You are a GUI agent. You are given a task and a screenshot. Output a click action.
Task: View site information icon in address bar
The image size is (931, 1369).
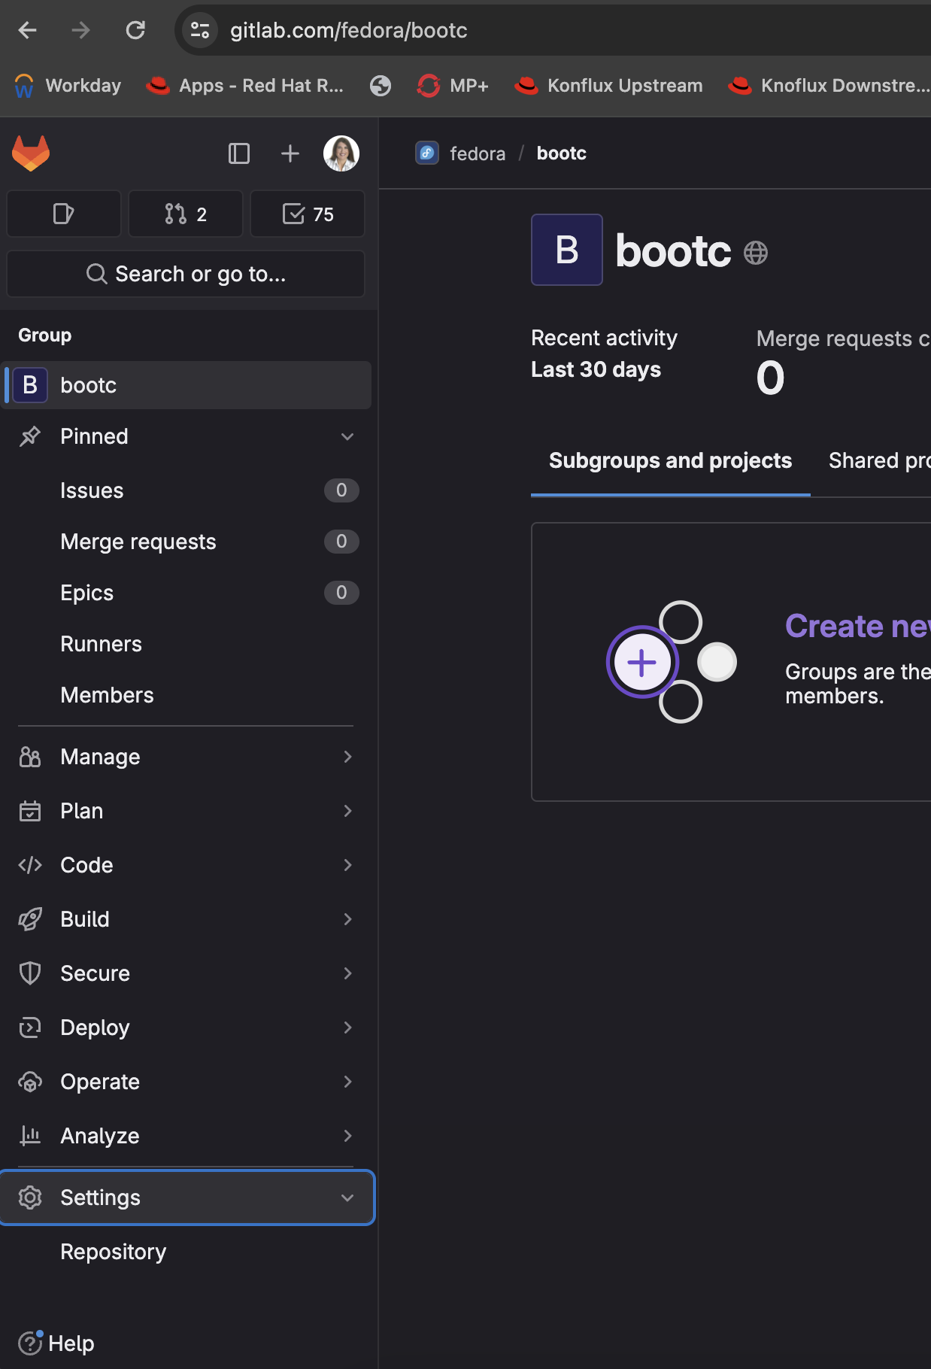[x=200, y=30]
